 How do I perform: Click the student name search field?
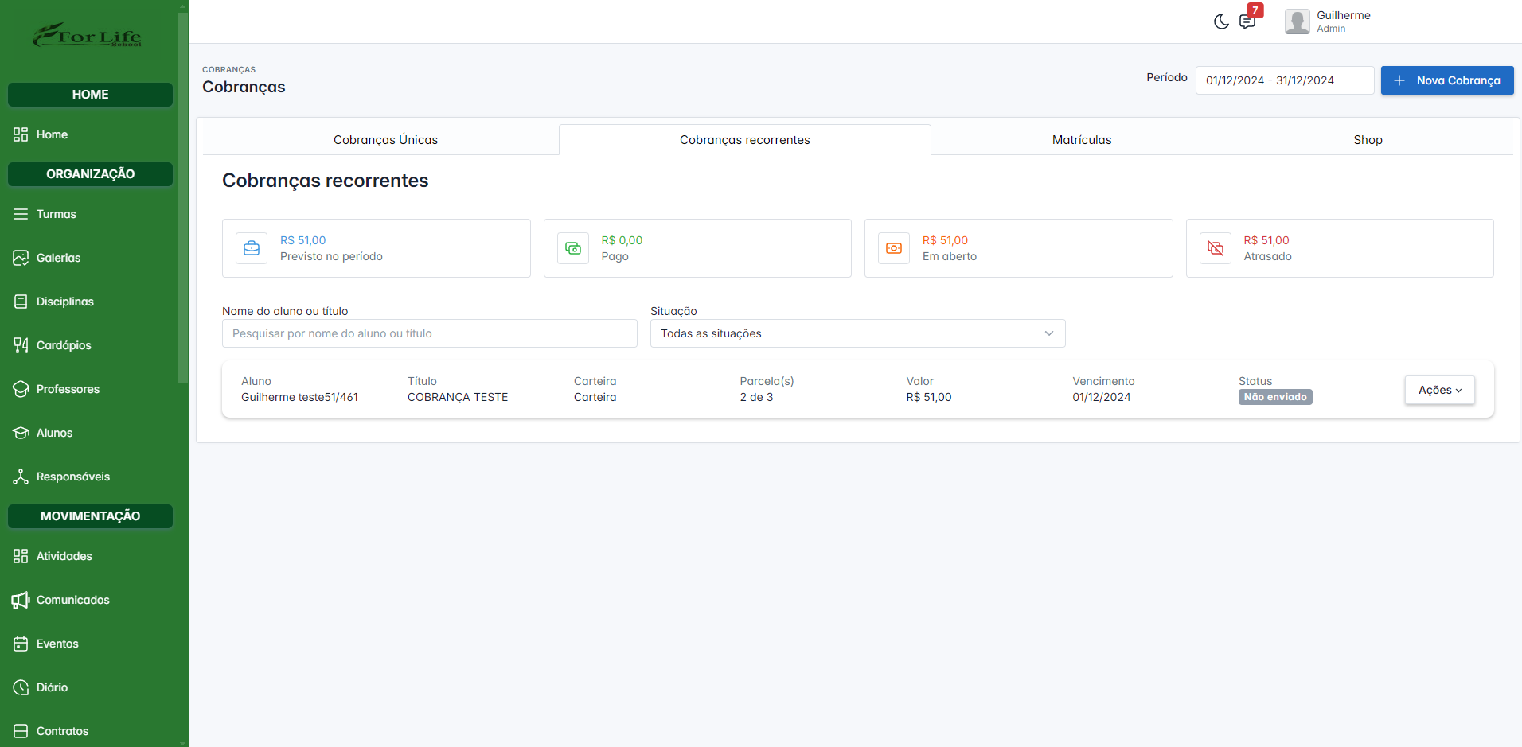(429, 333)
